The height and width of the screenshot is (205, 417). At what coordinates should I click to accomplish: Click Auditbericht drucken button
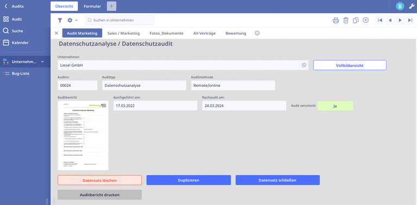click(x=99, y=195)
